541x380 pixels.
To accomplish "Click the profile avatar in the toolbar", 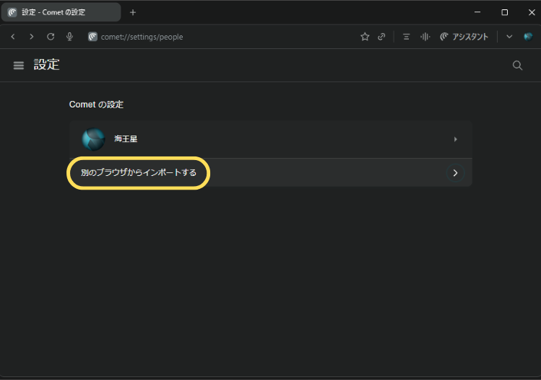I will [x=528, y=37].
